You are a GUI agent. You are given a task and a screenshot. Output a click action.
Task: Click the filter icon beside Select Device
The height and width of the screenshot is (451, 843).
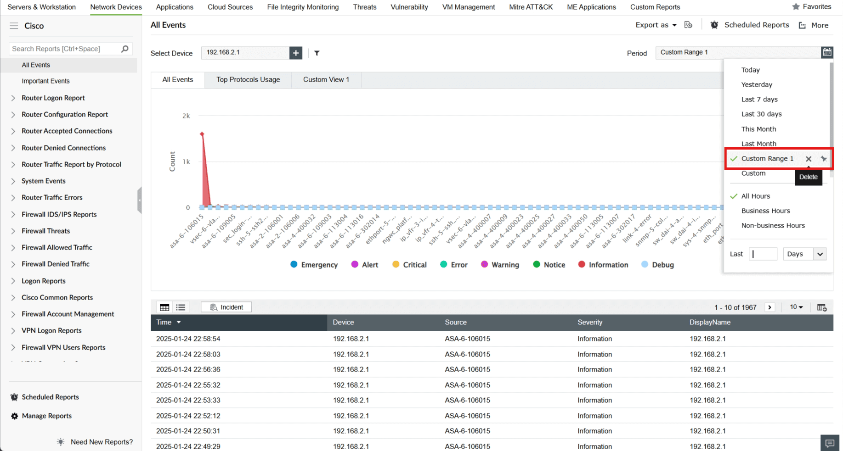click(317, 53)
